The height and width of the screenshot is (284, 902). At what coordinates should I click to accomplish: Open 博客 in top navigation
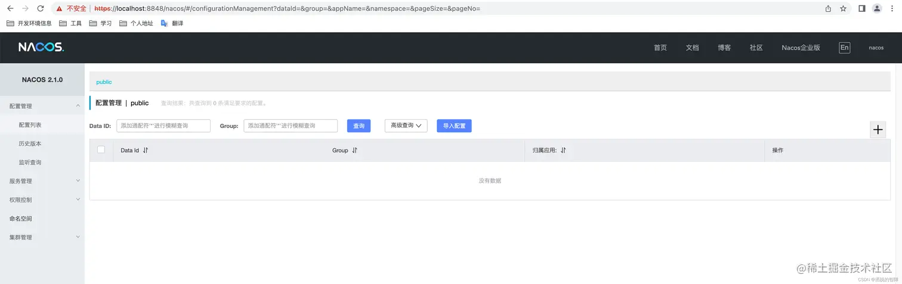pyautogui.click(x=724, y=48)
